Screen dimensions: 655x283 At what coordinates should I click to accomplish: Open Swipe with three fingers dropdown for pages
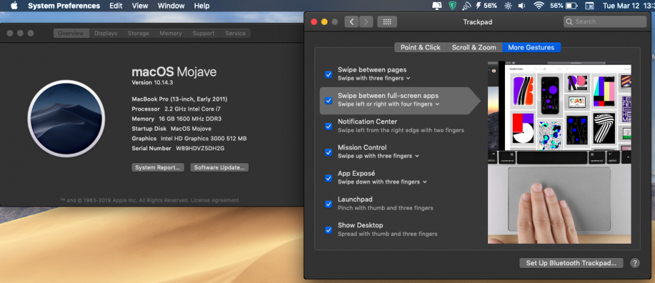coord(374,78)
